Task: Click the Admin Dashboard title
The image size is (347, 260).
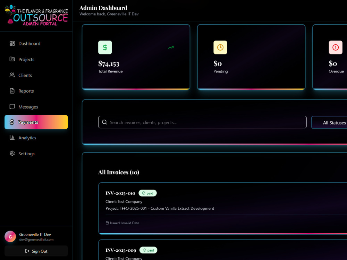Action: (x=103, y=8)
